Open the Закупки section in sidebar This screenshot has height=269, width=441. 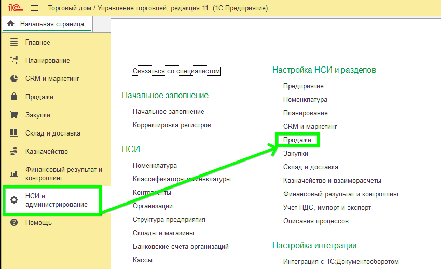point(38,115)
